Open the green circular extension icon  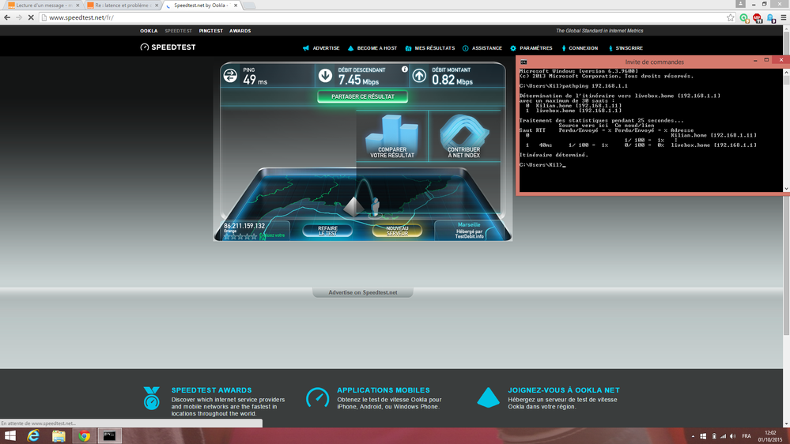[744, 17]
